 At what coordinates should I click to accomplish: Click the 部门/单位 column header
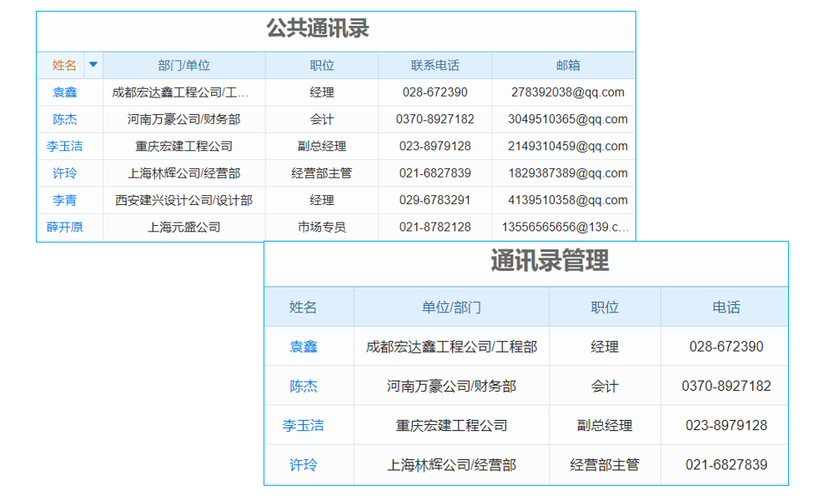point(183,64)
